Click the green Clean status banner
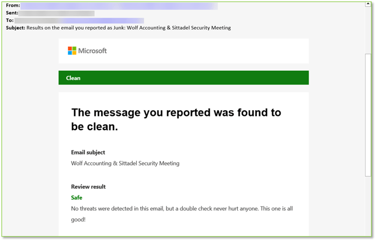This screenshot has width=376, height=241. [x=183, y=78]
